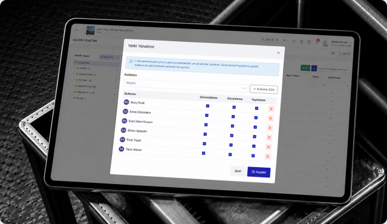
Task: Click the green Yeni button in background
Action: click(x=305, y=68)
